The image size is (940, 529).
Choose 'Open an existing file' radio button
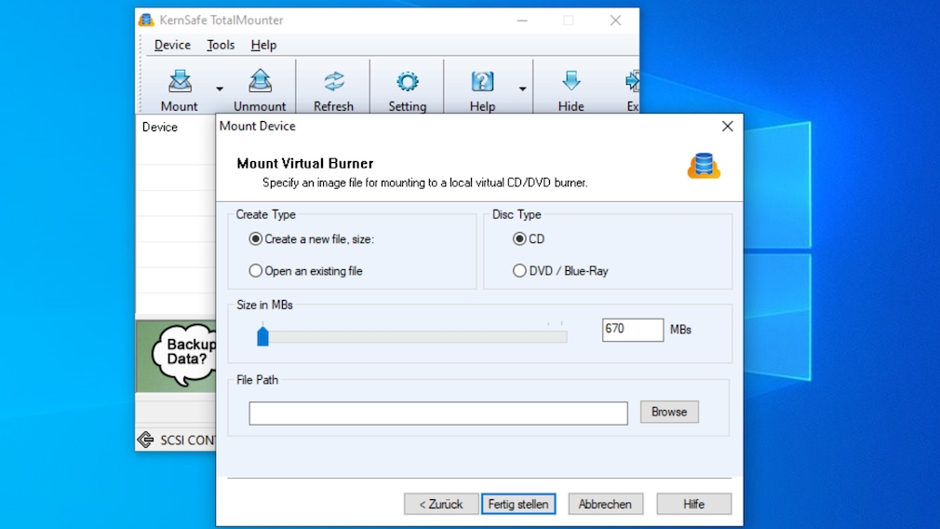(x=256, y=271)
